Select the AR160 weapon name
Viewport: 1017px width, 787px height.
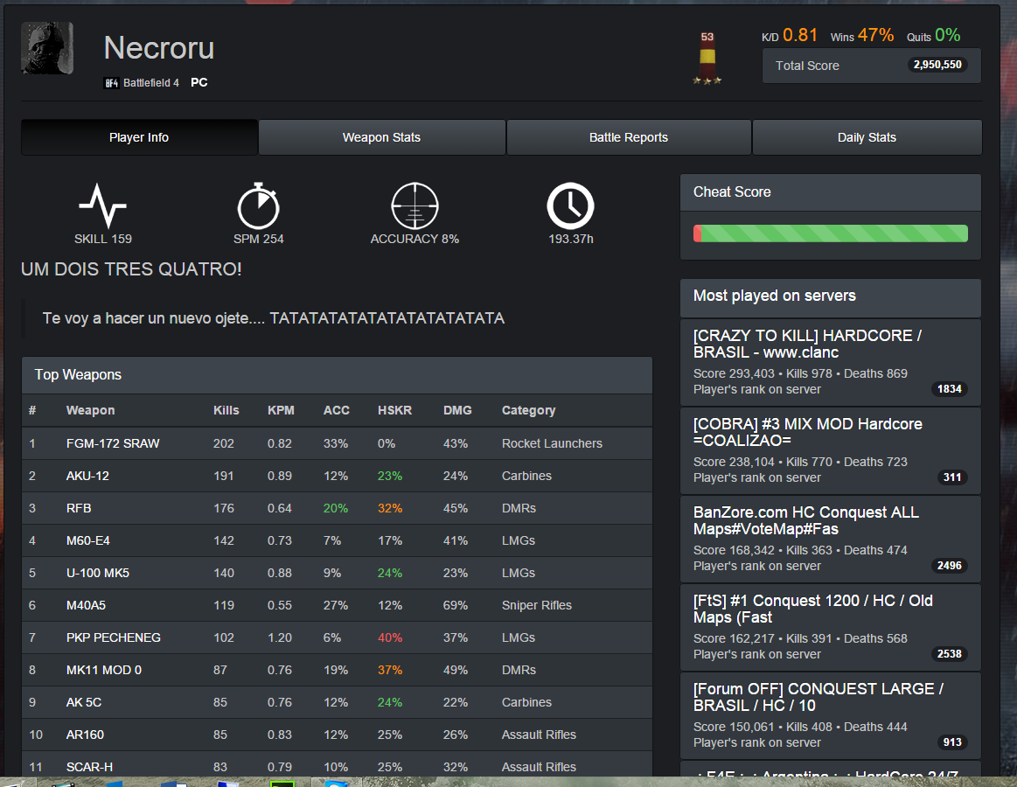(x=85, y=735)
